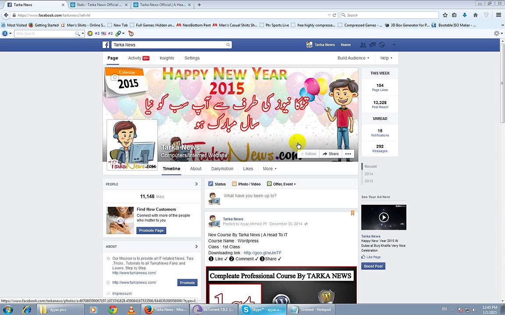Image resolution: width=505 pixels, height=315 pixels.
Task: Open Internet Explorer from taskbar
Action: tap(27, 310)
